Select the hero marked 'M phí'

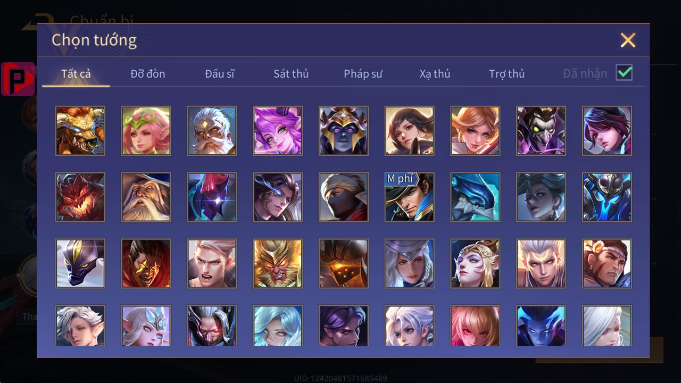pos(409,197)
